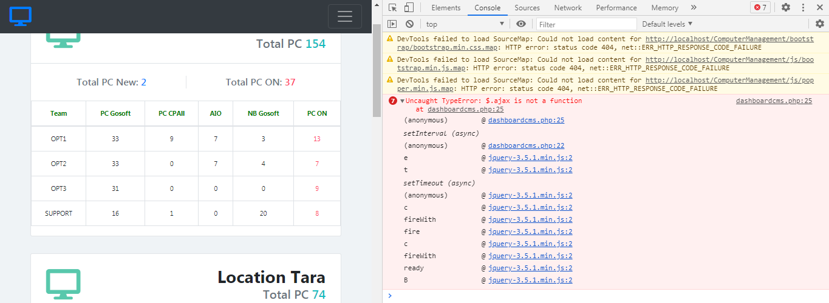Select the OPT2 team row cell

pyautogui.click(x=59, y=164)
